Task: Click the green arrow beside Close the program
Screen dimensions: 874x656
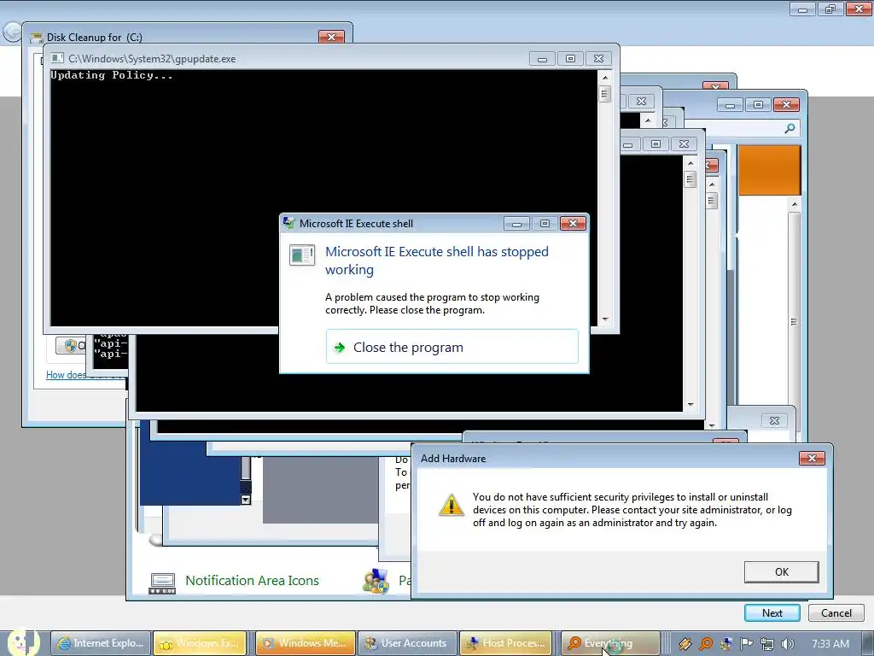Action: coord(339,348)
